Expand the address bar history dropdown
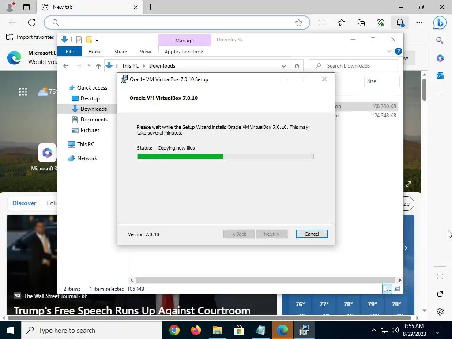This screenshot has height=339, width=452. tap(284, 66)
